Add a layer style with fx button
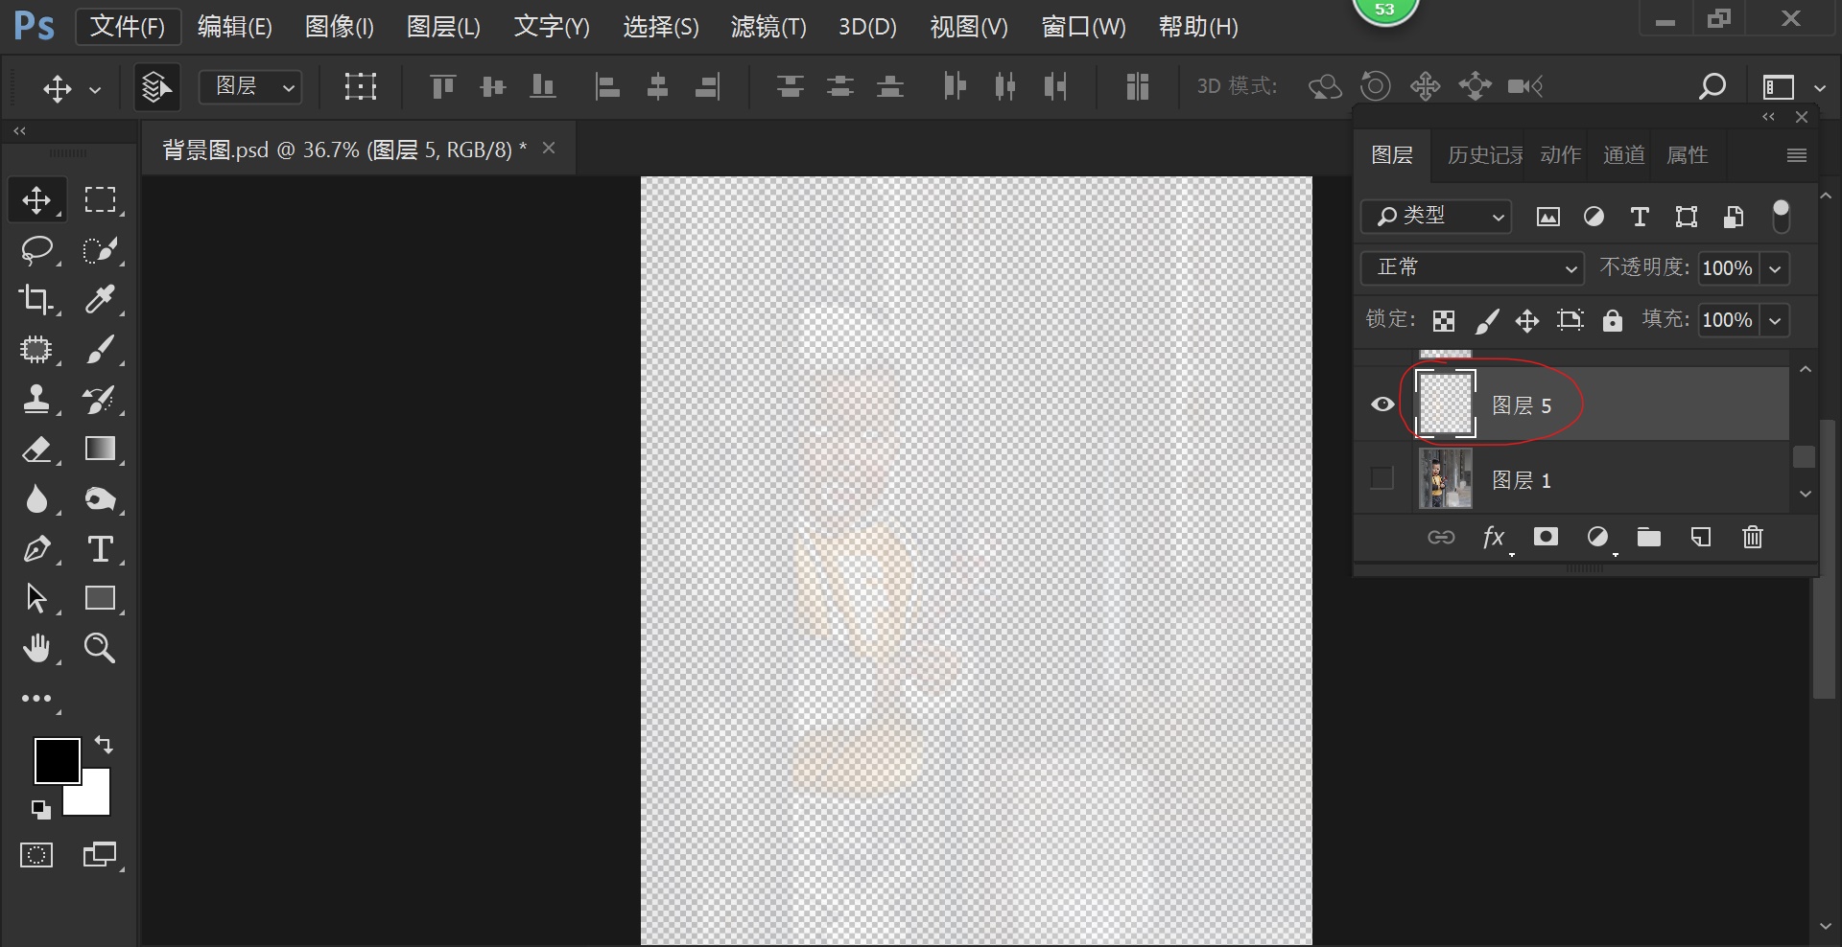1842x947 pixels. (1494, 538)
